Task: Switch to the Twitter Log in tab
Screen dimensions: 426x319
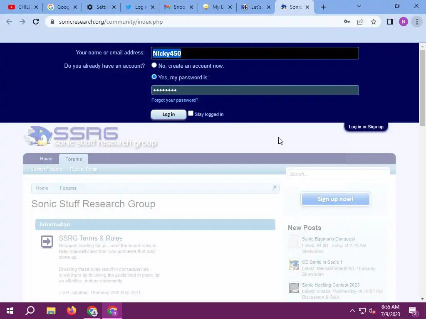Action: click(136, 7)
